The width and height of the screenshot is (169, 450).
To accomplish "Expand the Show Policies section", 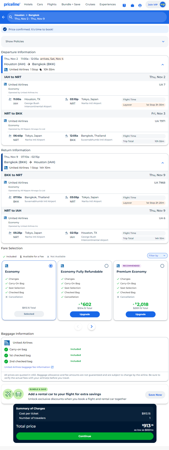I will (x=84, y=41).
